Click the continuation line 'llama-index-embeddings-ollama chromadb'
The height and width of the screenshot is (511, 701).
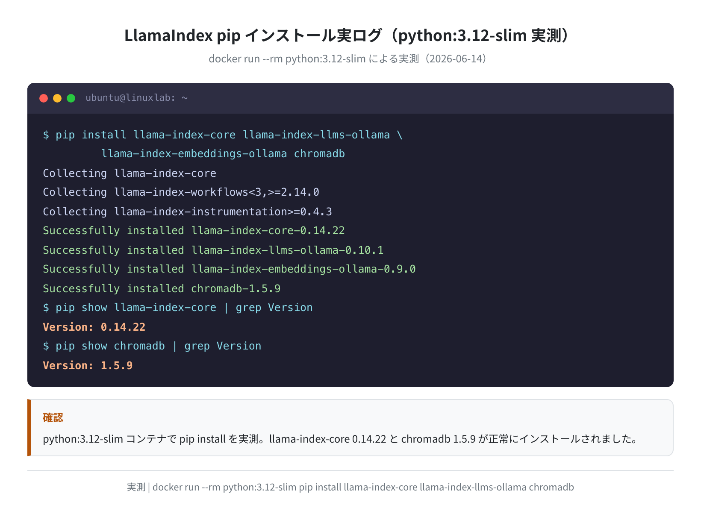223,154
